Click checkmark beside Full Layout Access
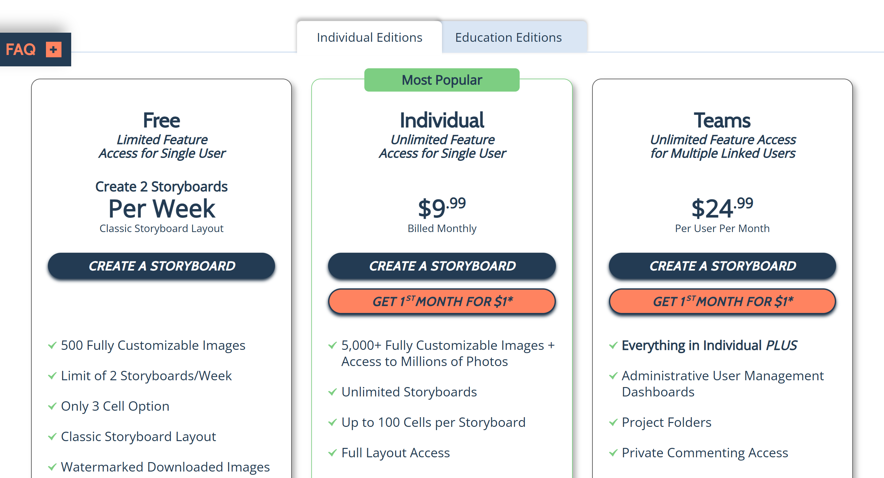The height and width of the screenshot is (478, 884). (x=333, y=453)
